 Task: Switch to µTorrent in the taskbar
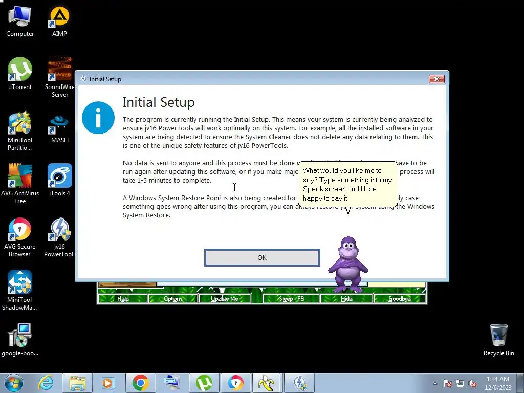(x=204, y=383)
